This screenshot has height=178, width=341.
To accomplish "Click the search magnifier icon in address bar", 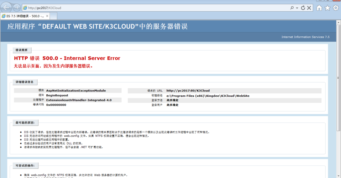I will [292, 8].
